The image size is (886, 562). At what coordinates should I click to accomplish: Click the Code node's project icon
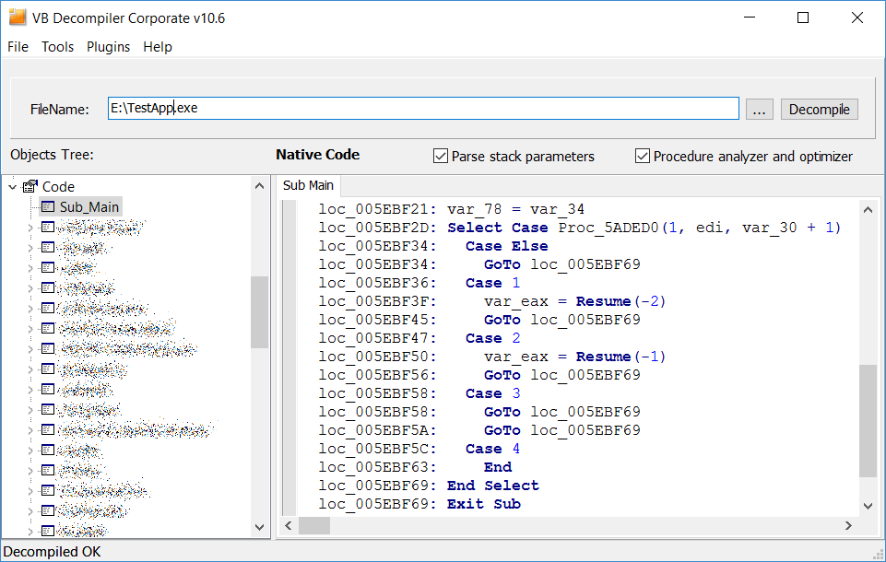coord(30,186)
